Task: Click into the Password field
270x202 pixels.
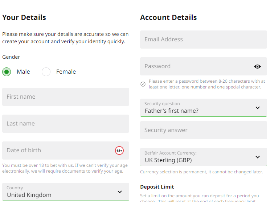Action: pos(196,66)
